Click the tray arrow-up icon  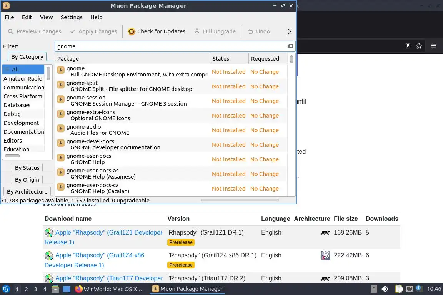pyautogui.click(x=373, y=289)
